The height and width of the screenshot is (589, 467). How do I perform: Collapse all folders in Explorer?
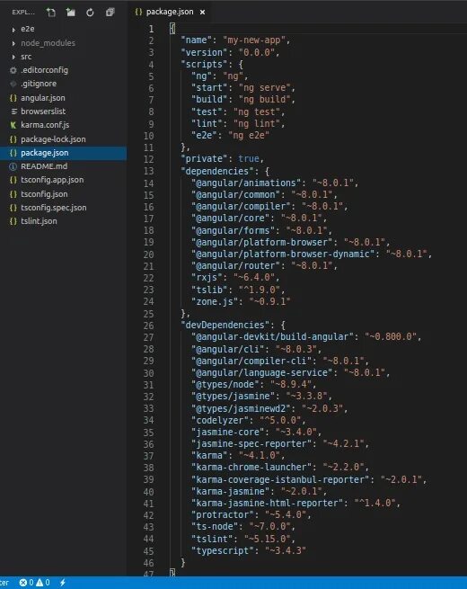coord(110,13)
